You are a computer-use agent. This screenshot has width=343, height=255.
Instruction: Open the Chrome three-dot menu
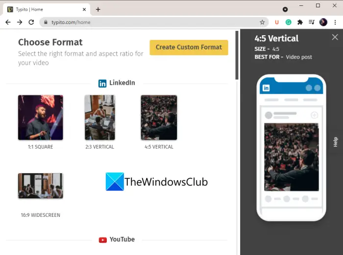click(x=335, y=22)
